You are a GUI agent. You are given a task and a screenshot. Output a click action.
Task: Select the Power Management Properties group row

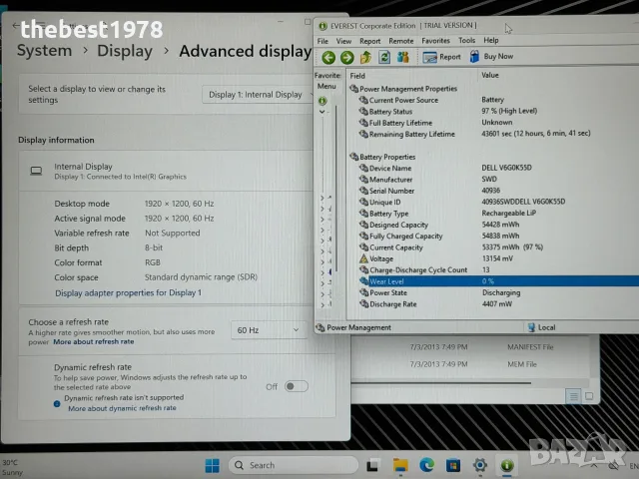pyautogui.click(x=493, y=89)
